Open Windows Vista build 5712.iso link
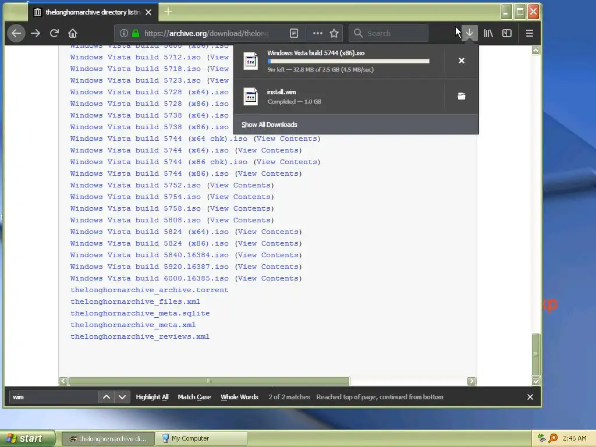The width and height of the screenshot is (596, 447). coord(135,57)
